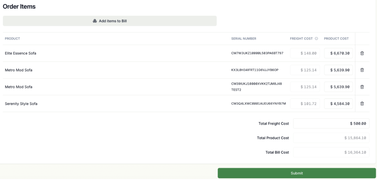Click the Total Bill Cost $ 16,364.10 field

pos(331,152)
